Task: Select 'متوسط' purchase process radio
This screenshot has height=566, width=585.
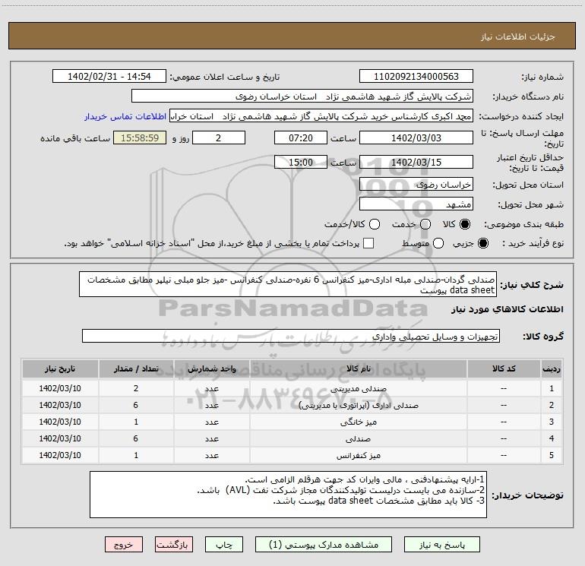Action: coord(425,243)
